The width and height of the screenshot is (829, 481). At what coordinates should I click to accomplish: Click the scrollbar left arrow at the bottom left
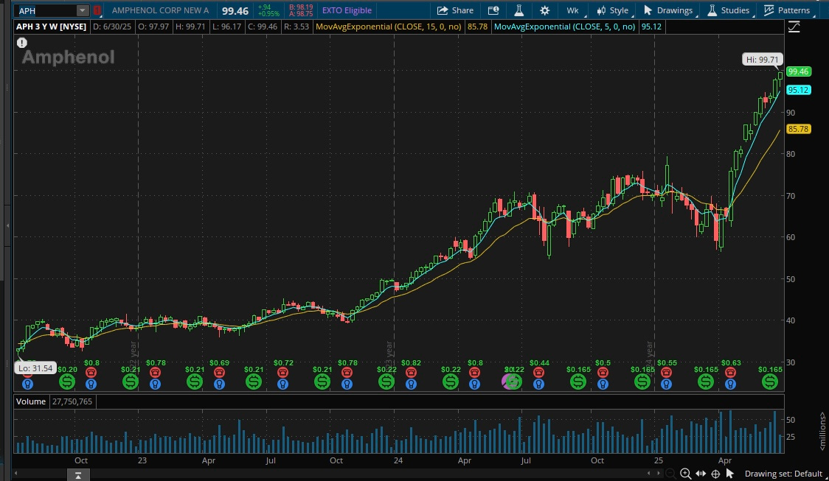(x=16, y=474)
